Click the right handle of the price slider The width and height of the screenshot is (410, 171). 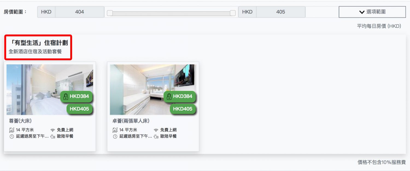(x=233, y=13)
